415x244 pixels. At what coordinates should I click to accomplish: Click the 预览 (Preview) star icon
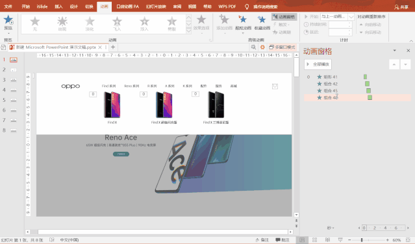coord(8,20)
